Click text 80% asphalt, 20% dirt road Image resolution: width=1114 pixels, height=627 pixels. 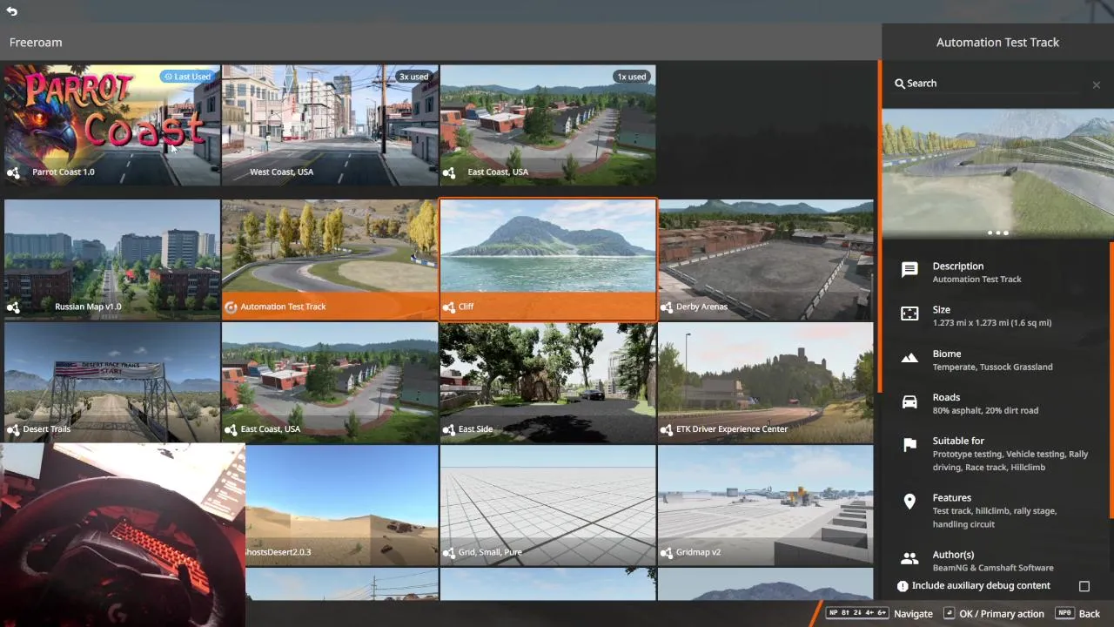[x=985, y=411]
